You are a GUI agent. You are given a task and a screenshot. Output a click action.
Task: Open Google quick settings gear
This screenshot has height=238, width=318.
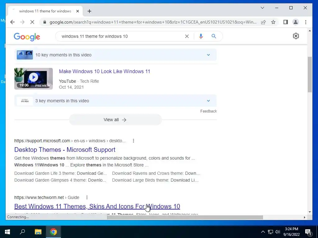296,36
